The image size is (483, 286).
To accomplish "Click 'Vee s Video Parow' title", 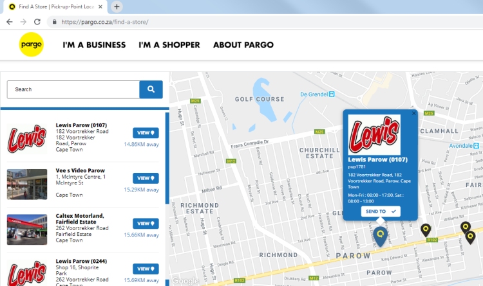I will click(80, 170).
